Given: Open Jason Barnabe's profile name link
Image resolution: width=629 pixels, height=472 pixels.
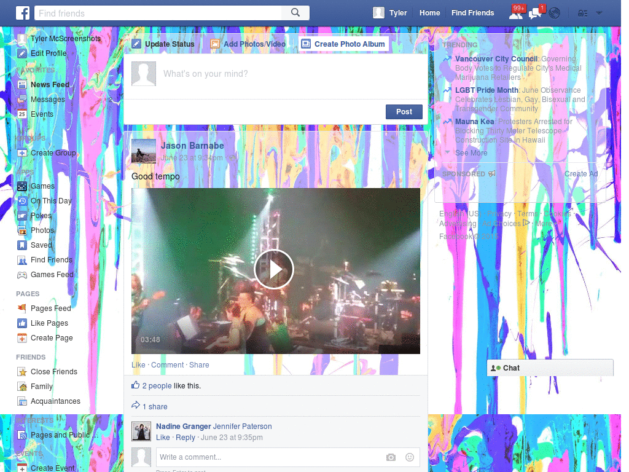Looking at the screenshot, I should pyautogui.click(x=192, y=146).
